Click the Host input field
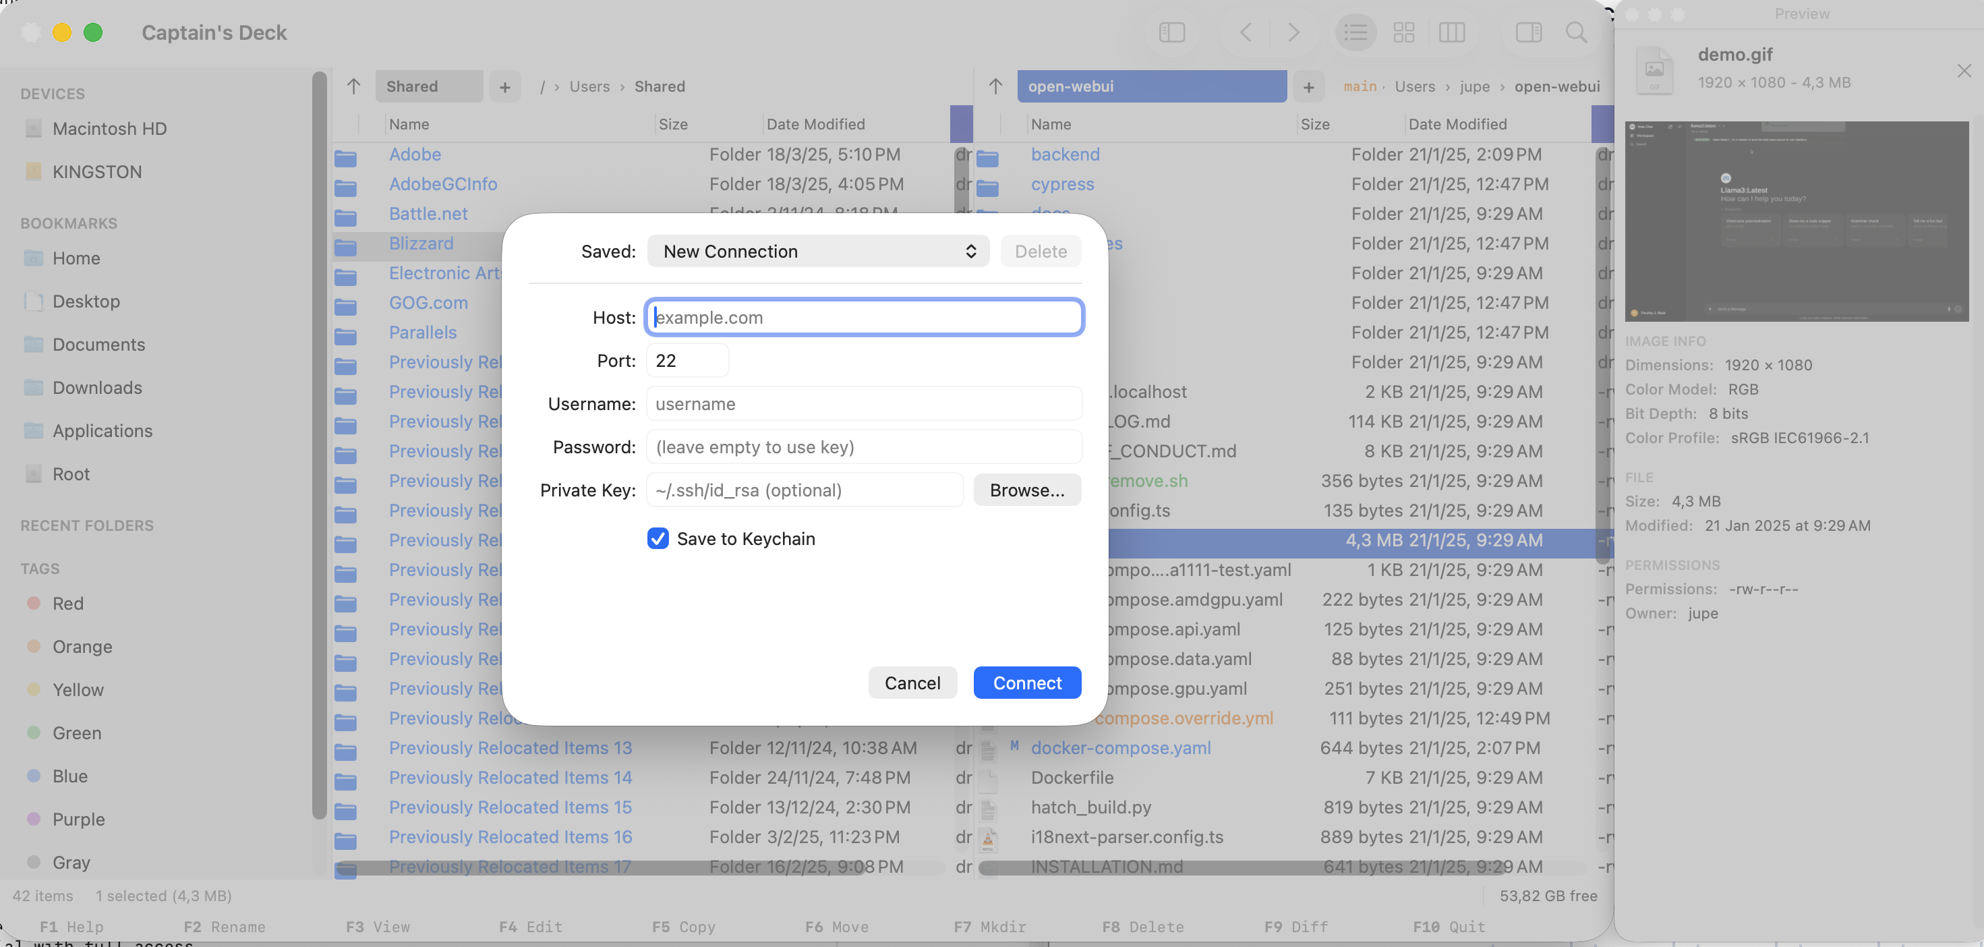 (864, 317)
